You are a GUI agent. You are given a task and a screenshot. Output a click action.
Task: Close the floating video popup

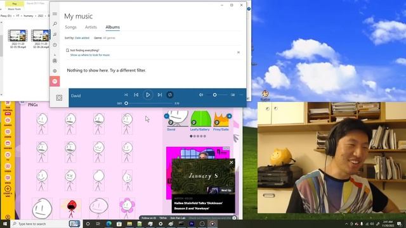231,162
